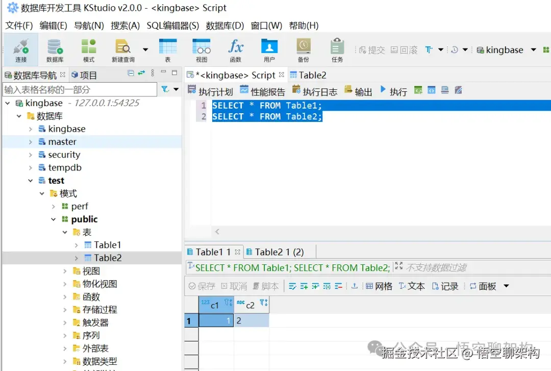The image size is (551, 371).
Task: Click the transaction mode T icon
Action: tap(429, 50)
